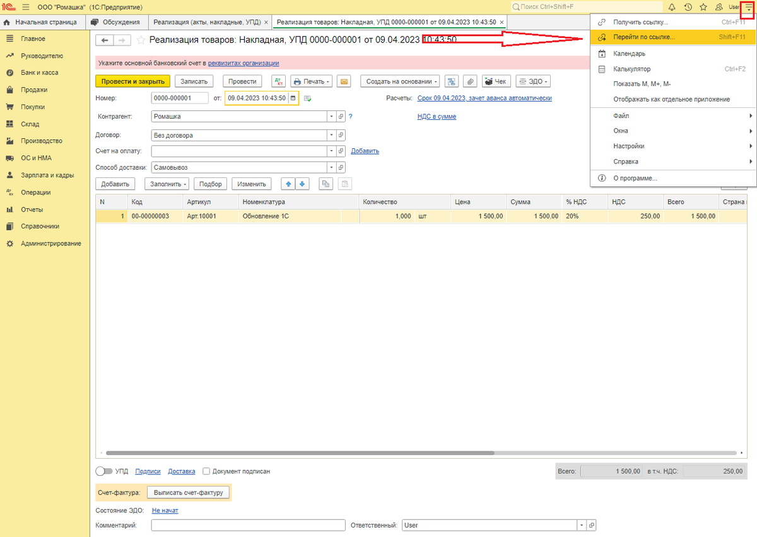Open the Контрагент Ромашка card icon
The image size is (757, 537).
pos(341,117)
